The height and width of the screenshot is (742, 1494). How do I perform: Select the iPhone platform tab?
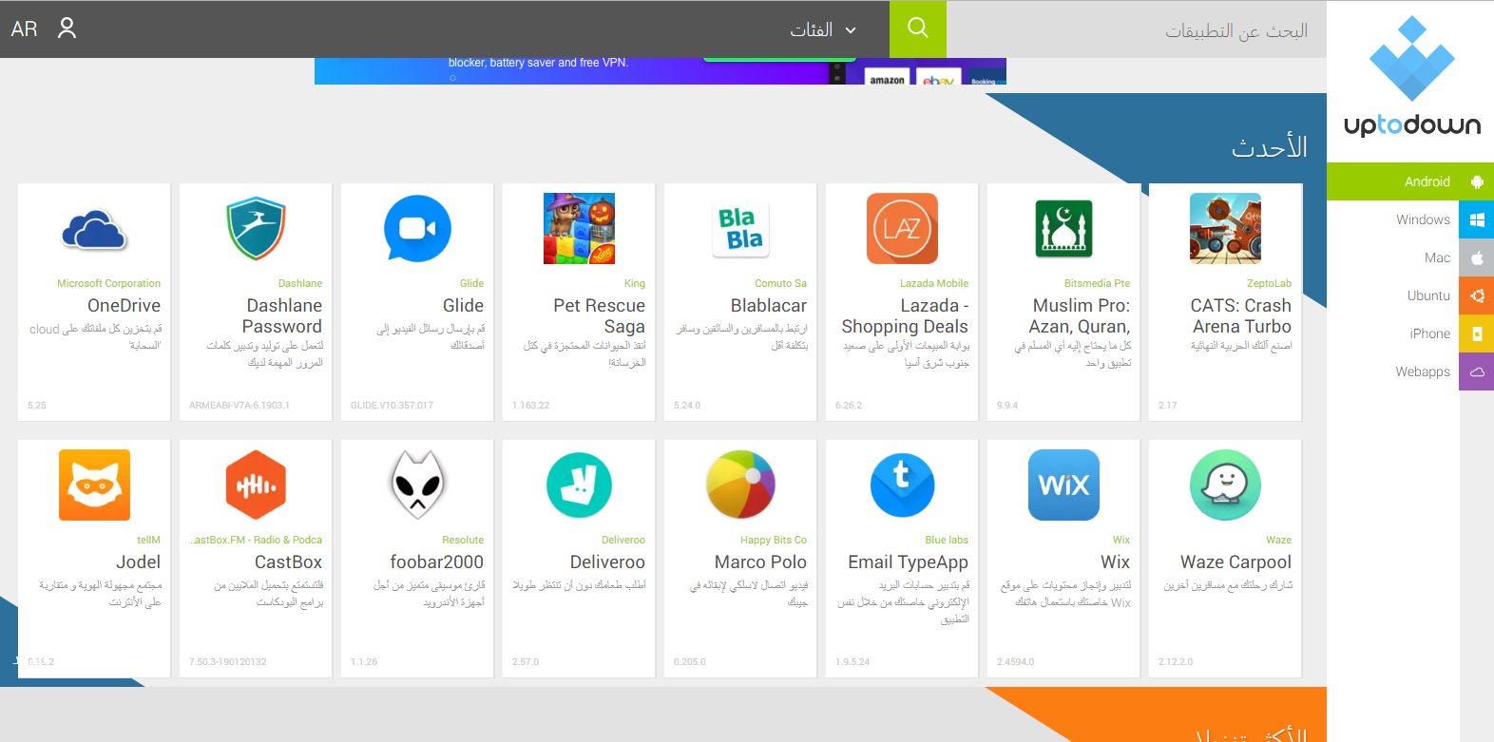pyautogui.click(x=1410, y=333)
